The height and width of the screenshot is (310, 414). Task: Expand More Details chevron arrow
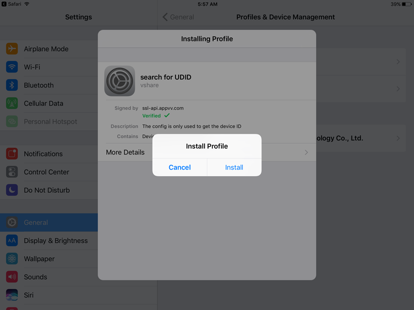click(306, 152)
